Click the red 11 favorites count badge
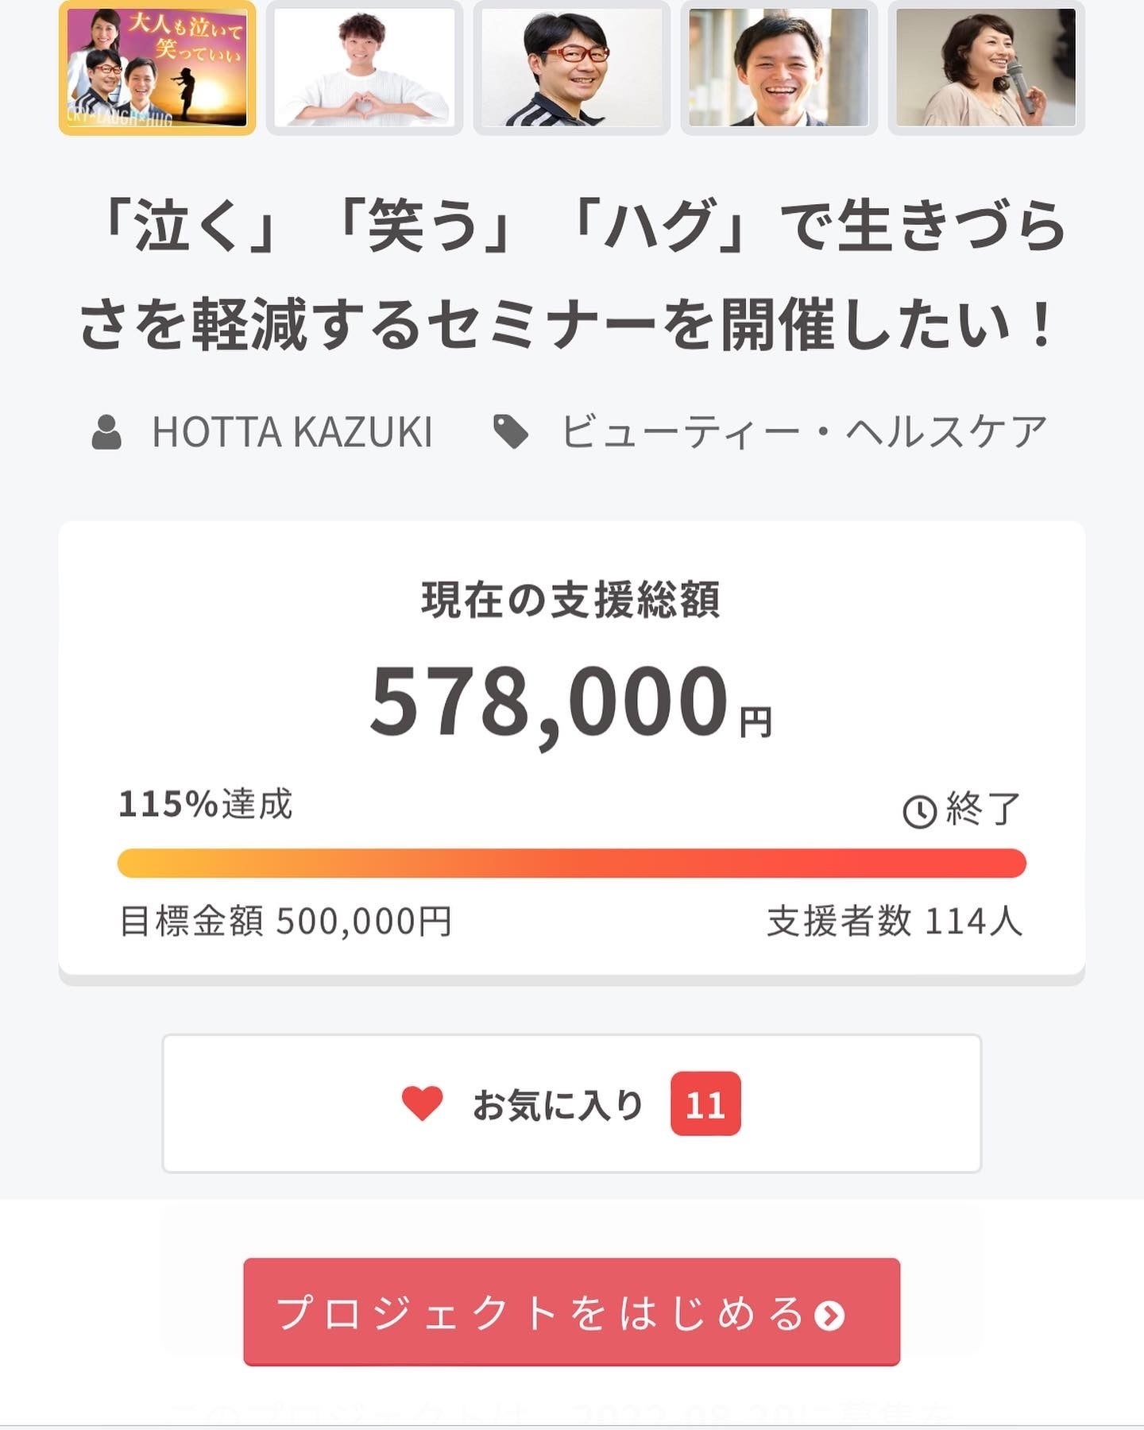Screen dimensions: 1144x1430 (x=705, y=1103)
